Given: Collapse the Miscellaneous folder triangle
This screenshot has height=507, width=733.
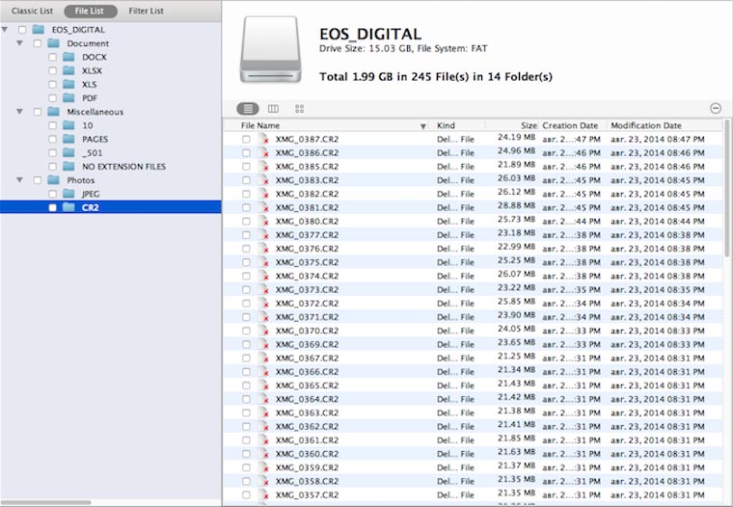Looking at the screenshot, I should pyautogui.click(x=19, y=111).
